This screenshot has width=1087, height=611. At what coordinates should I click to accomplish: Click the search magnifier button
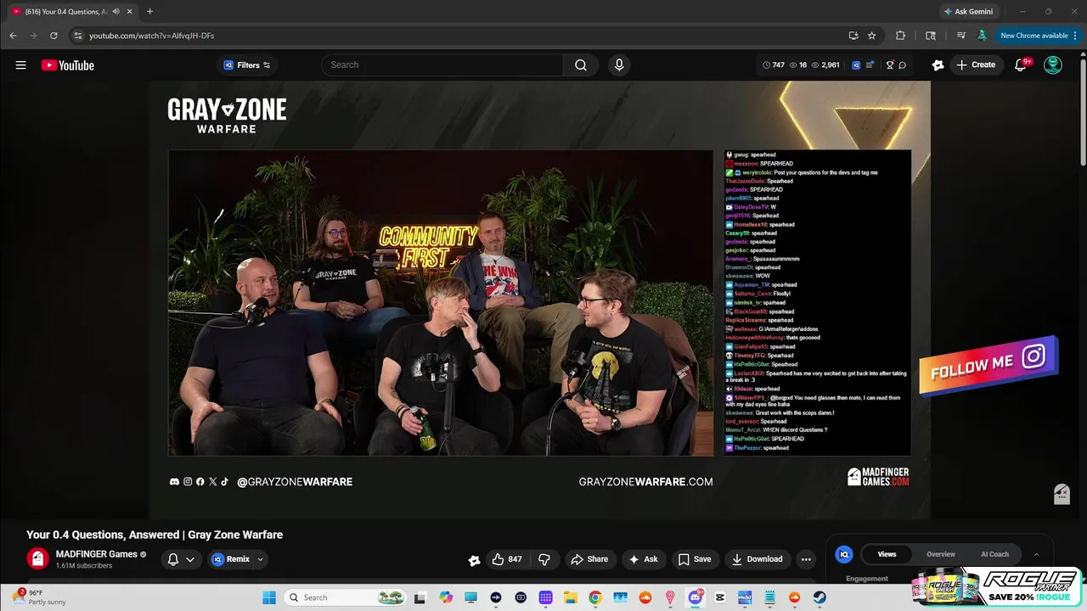pos(581,65)
